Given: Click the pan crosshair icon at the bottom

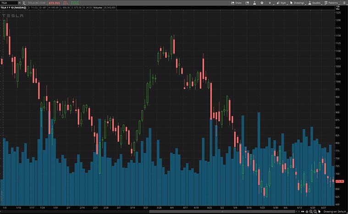Looking at the screenshot, I should [x=307, y=212].
